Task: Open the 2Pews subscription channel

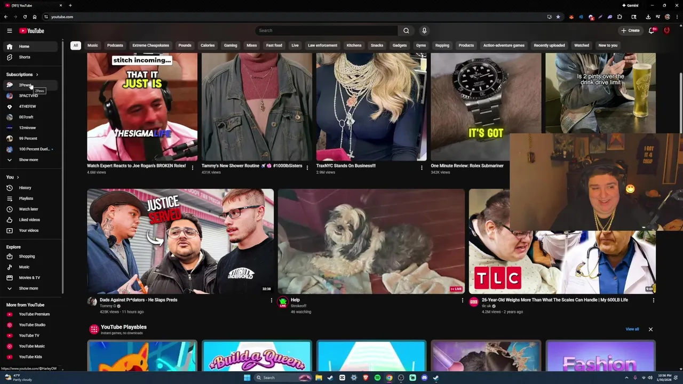Action: point(31,85)
